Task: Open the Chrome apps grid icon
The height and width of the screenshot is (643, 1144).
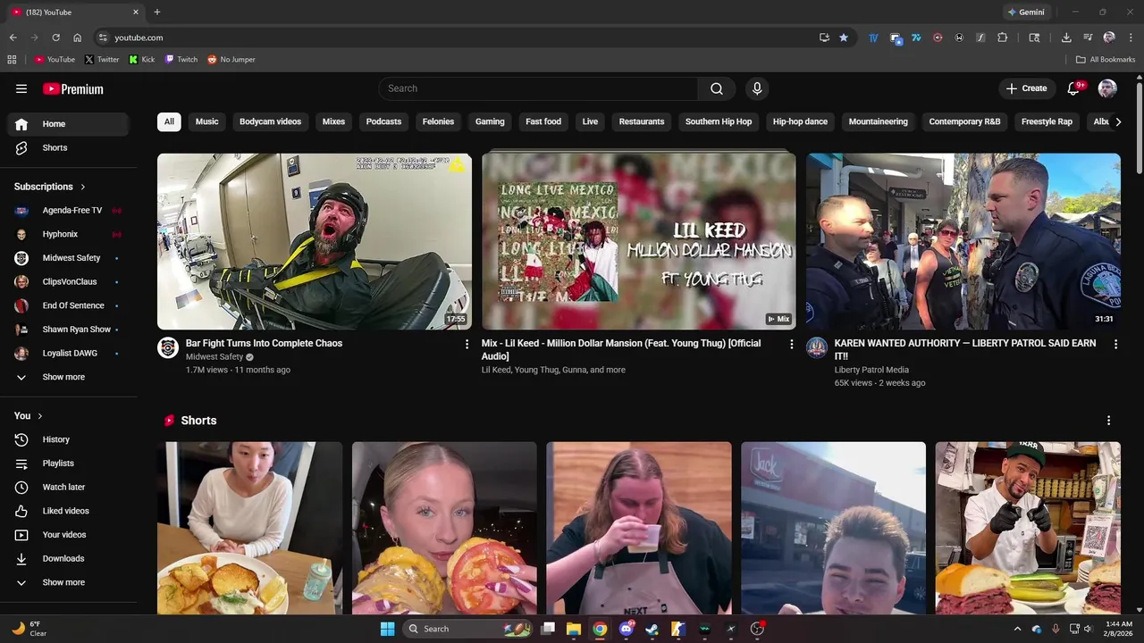Action: (12, 60)
